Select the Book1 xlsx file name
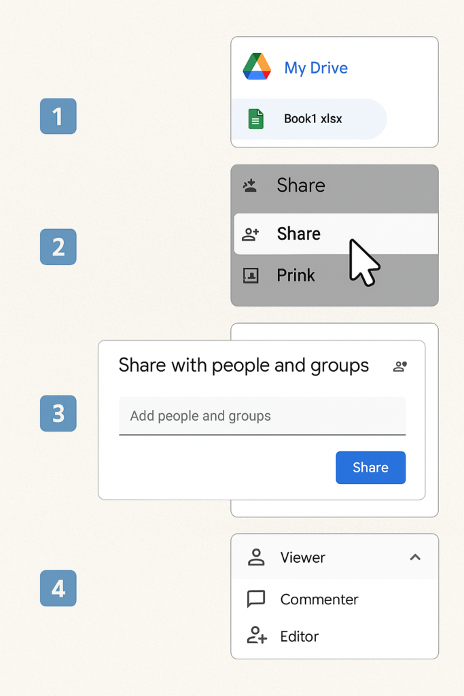This screenshot has width=464, height=696. click(313, 119)
